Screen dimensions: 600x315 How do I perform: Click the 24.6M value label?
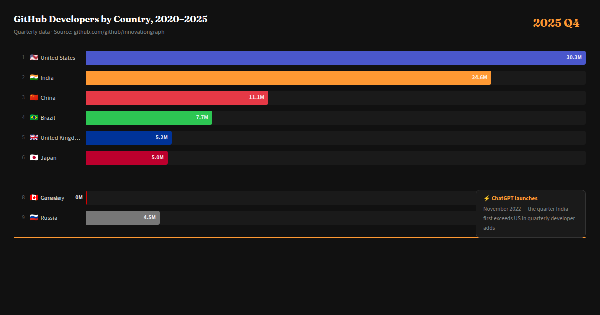(x=479, y=78)
